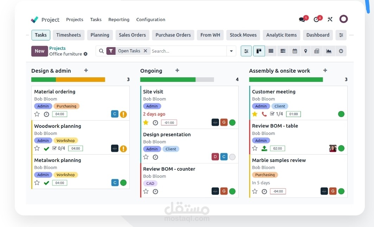Remove the Open Tasks filter
Viewport: 374px width, 227px height.
(x=145, y=51)
